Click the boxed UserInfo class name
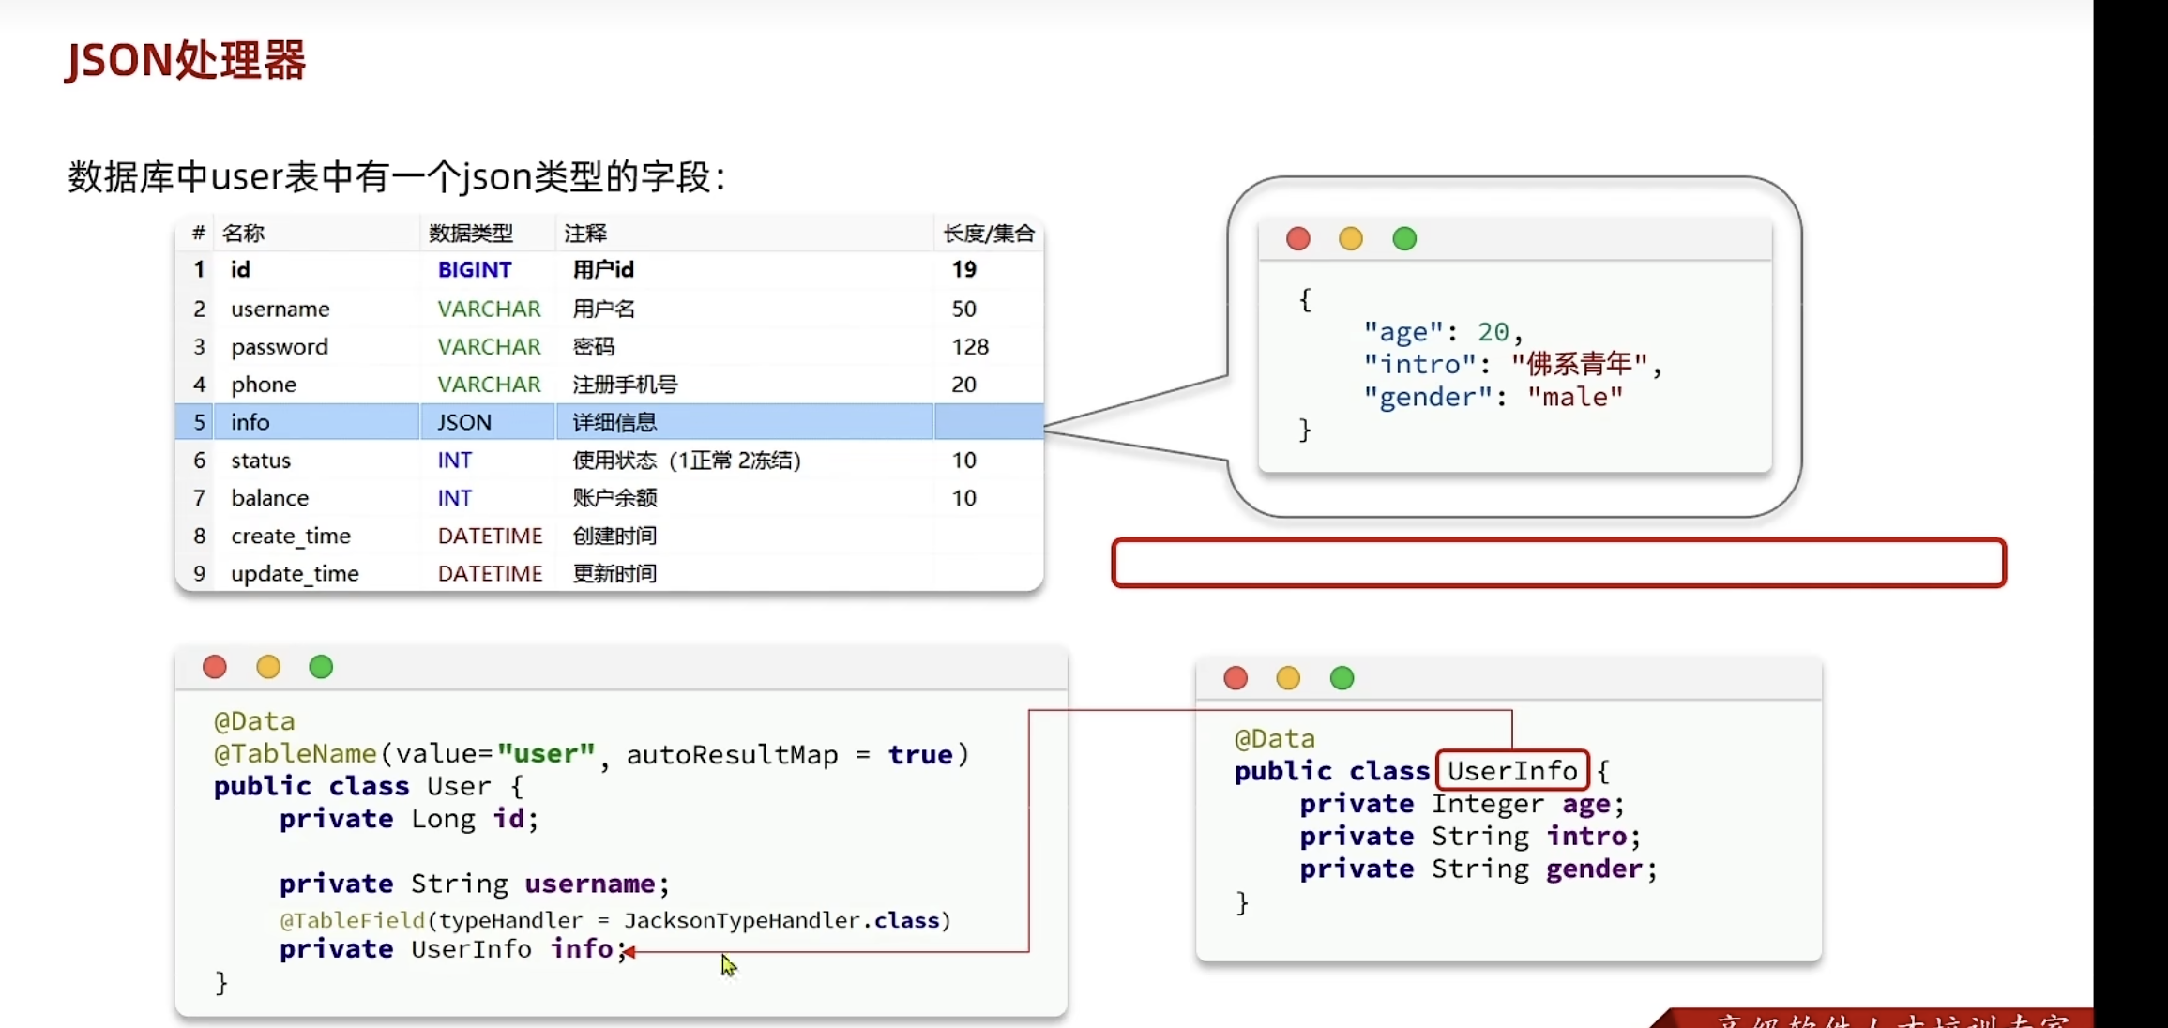 pos(1511,771)
